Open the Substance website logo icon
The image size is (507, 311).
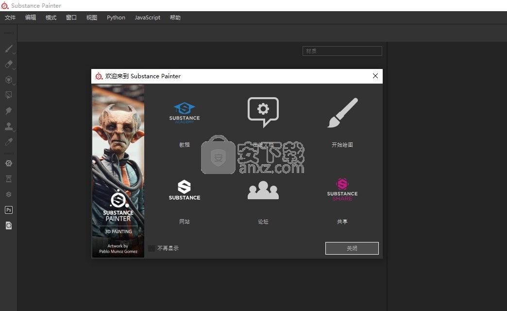point(185,190)
